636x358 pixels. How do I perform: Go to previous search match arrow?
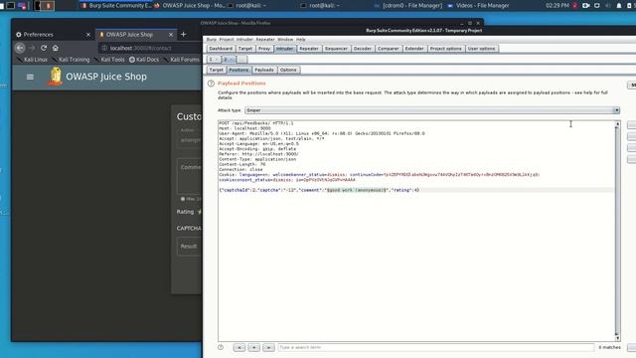[239, 347]
